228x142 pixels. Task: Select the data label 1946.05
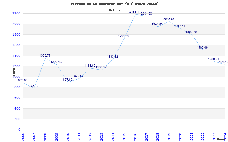pos(157,24)
